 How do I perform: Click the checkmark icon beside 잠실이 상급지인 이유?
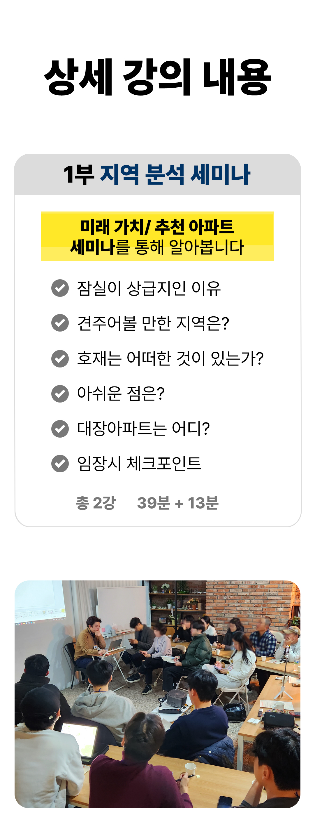coord(60,288)
